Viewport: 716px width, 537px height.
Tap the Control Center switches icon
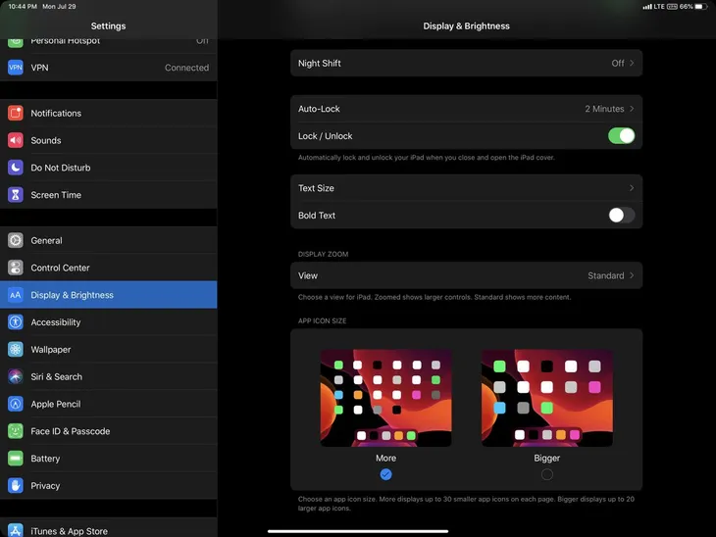pos(16,268)
